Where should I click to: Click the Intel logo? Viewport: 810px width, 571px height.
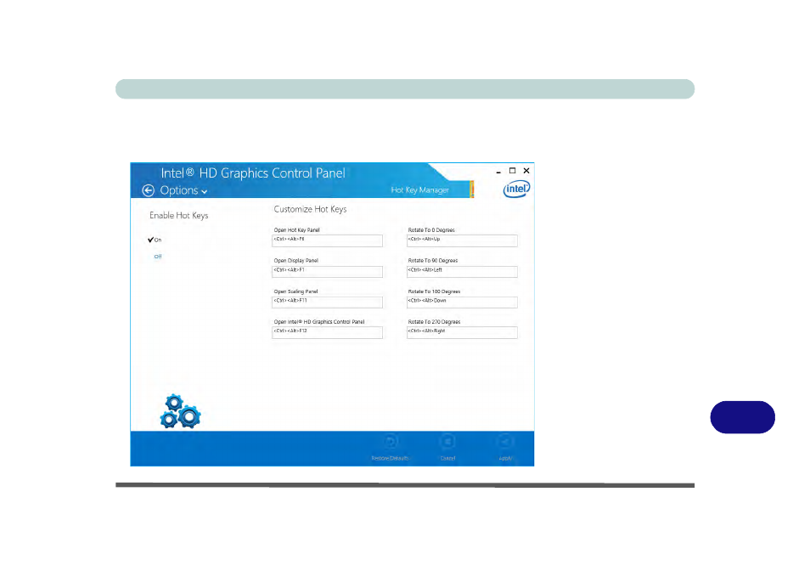tap(516, 189)
